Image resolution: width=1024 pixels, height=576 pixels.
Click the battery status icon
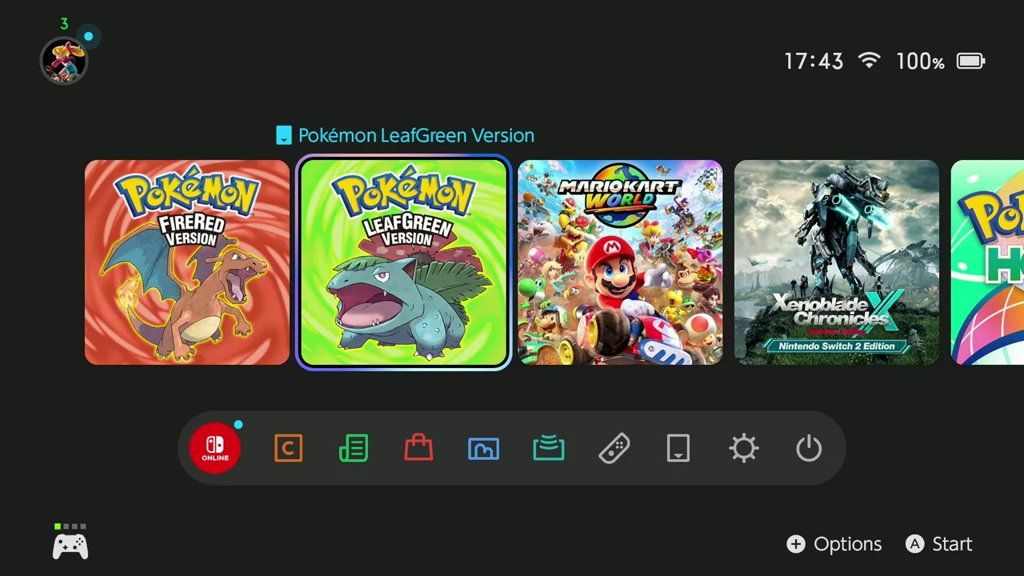971,61
